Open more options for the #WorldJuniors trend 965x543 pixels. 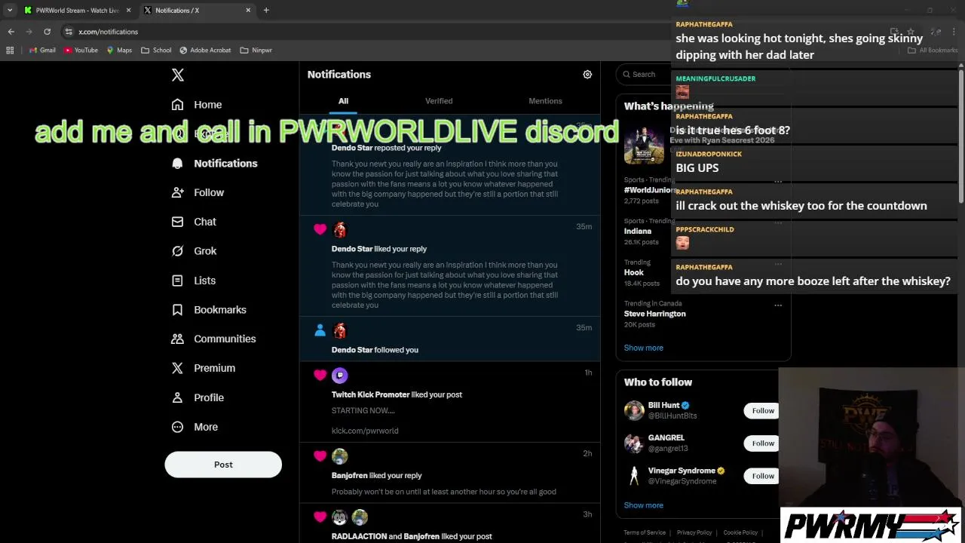(x=778, y=182)
